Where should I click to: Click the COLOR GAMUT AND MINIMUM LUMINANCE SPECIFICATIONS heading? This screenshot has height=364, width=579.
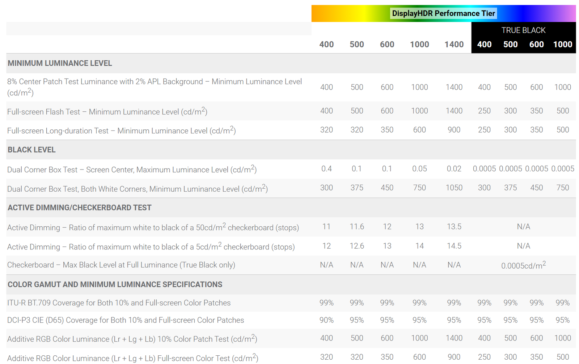click(x=115, y=284)
